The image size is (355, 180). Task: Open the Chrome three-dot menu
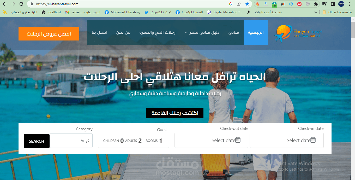pos(350,4)
